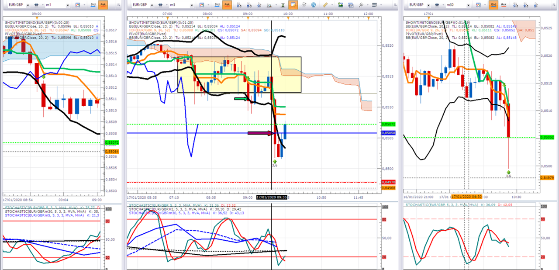The width and height of the screenshot is (559, 270).
Task: Switch the m5 chart to Ask prices
Action: tap(227, 5)
